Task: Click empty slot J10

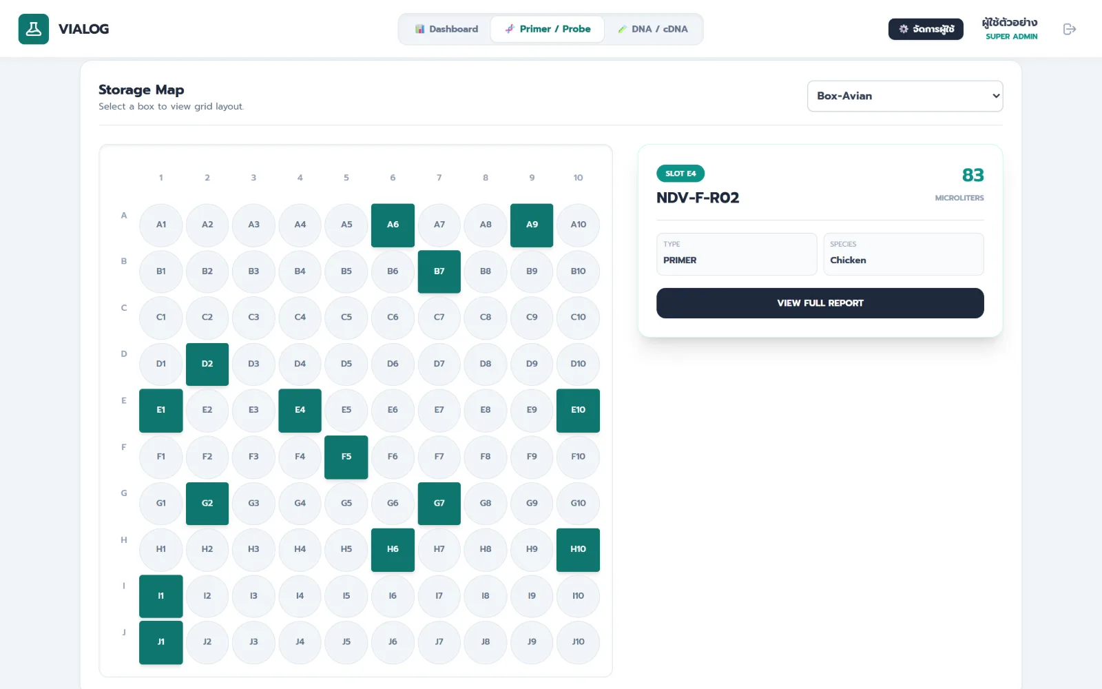Action: [x=578, y=642]
